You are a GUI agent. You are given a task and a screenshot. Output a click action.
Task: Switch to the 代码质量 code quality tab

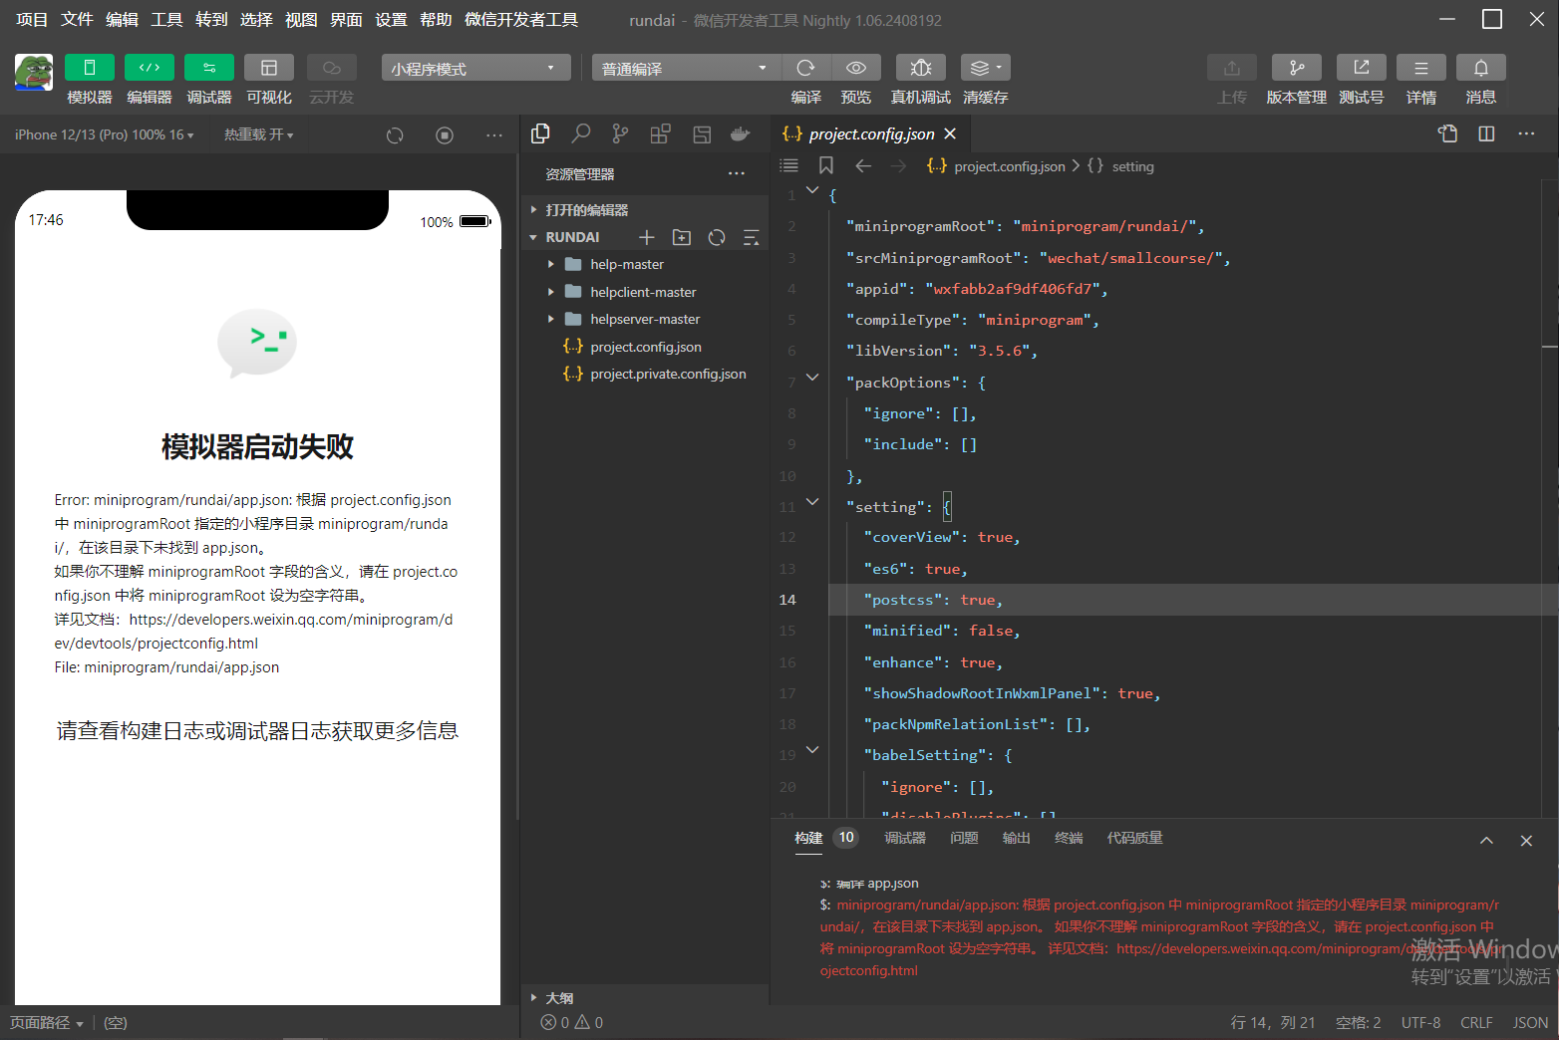point(1134,838)
